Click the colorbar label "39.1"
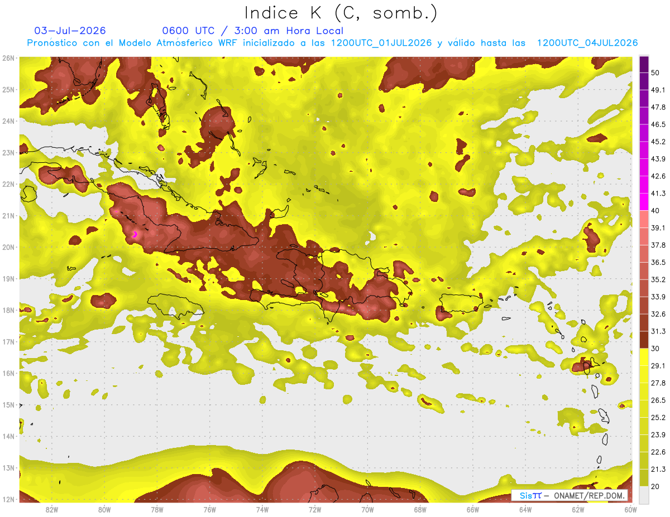Viewport: 670px width, 517px height. (x=658, y=228)
